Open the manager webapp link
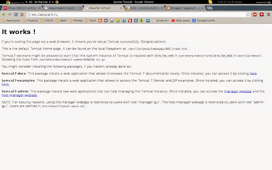The height and width of the screenshot is (170, 272). 238,91
